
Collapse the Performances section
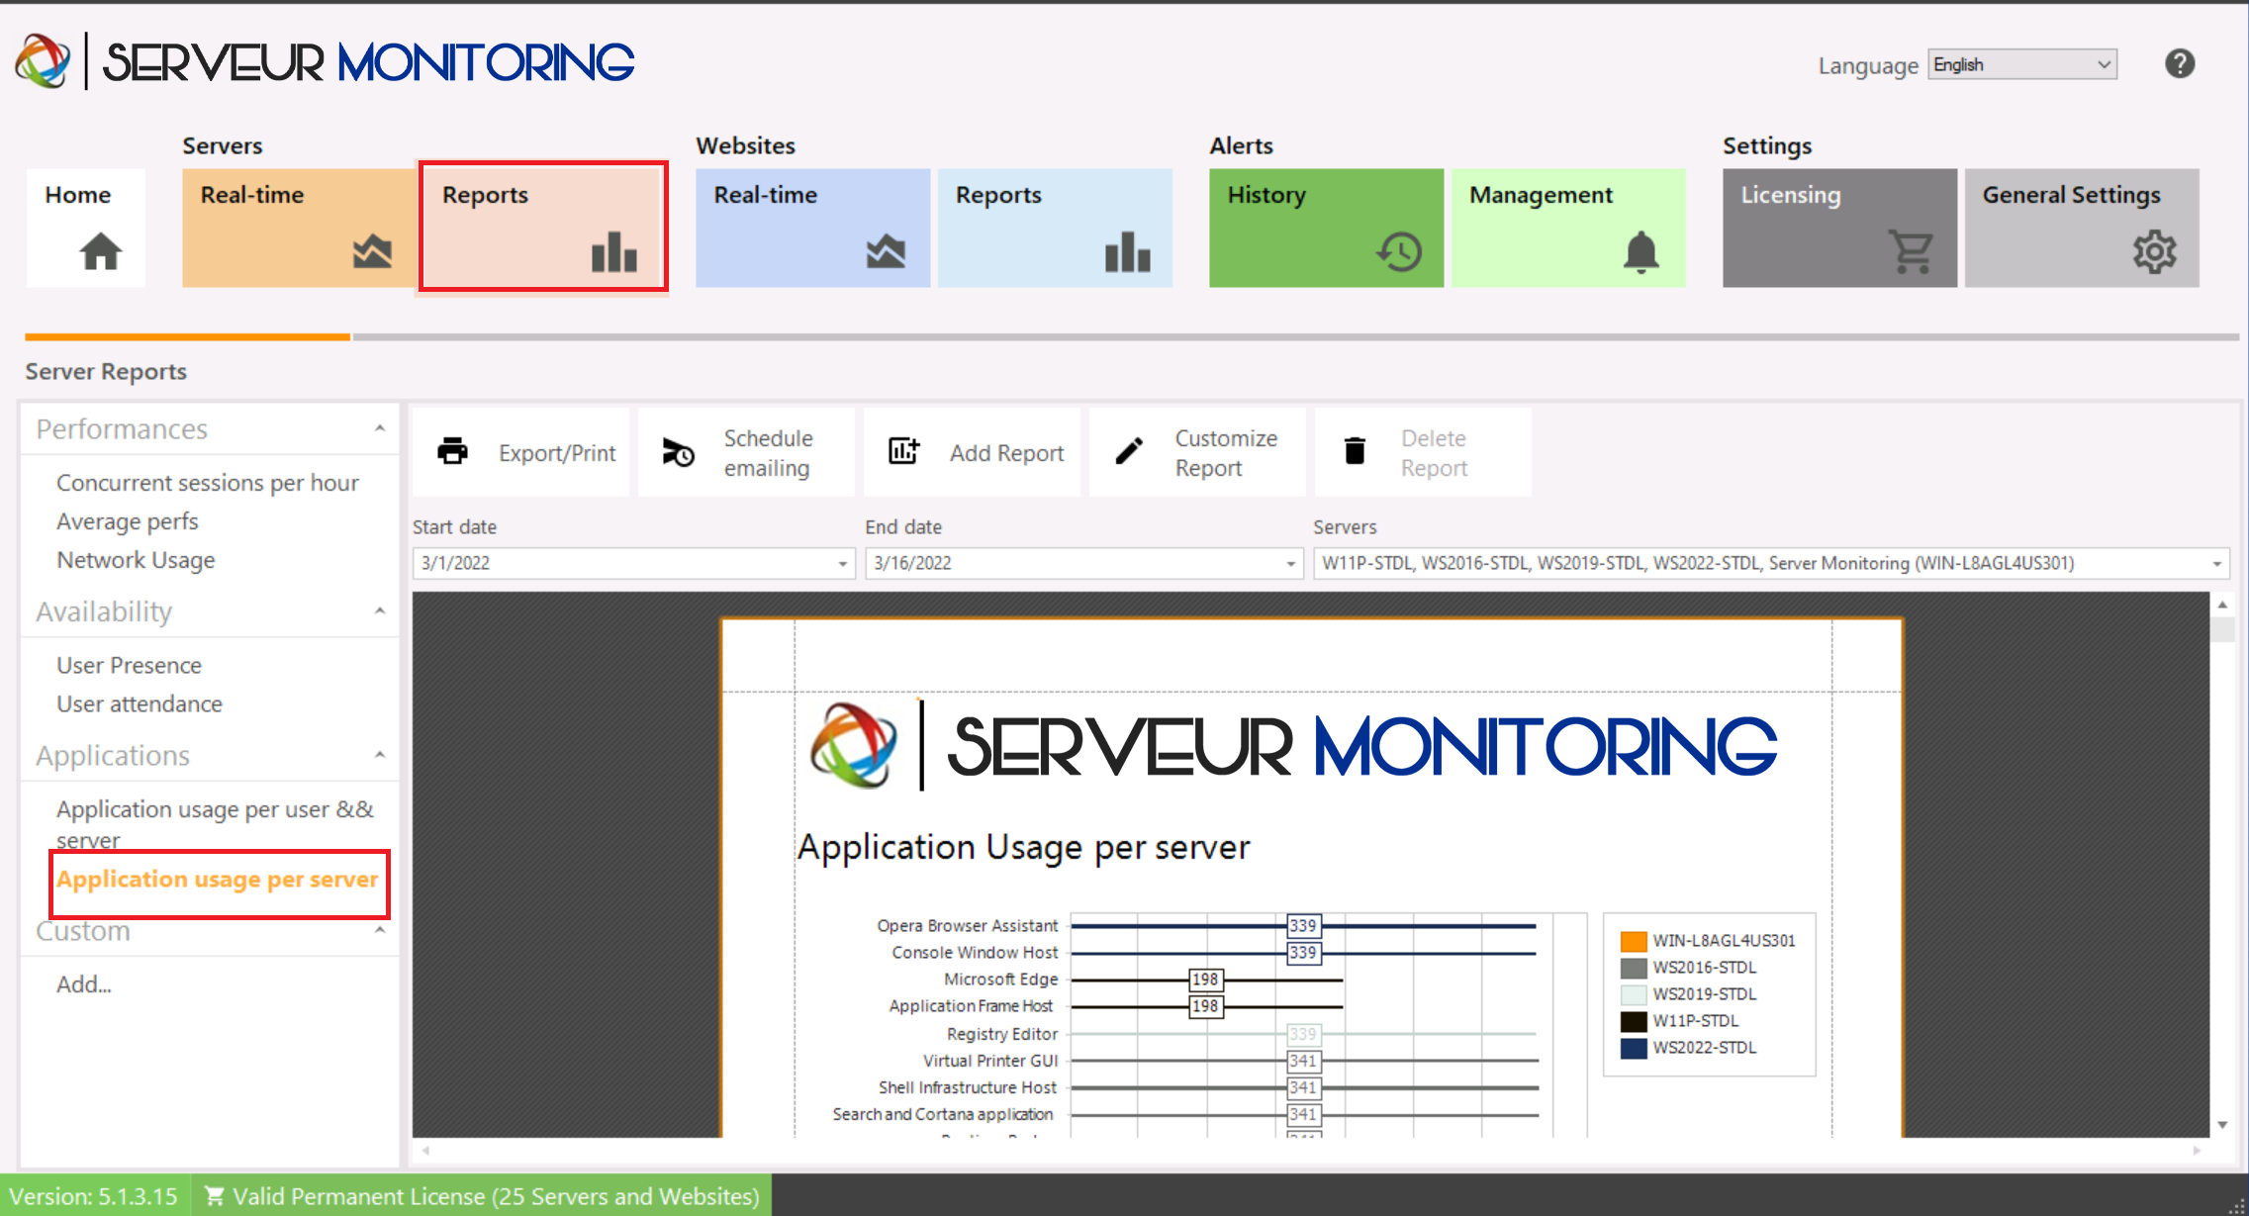pyautogui.click(x=380, y=428)
